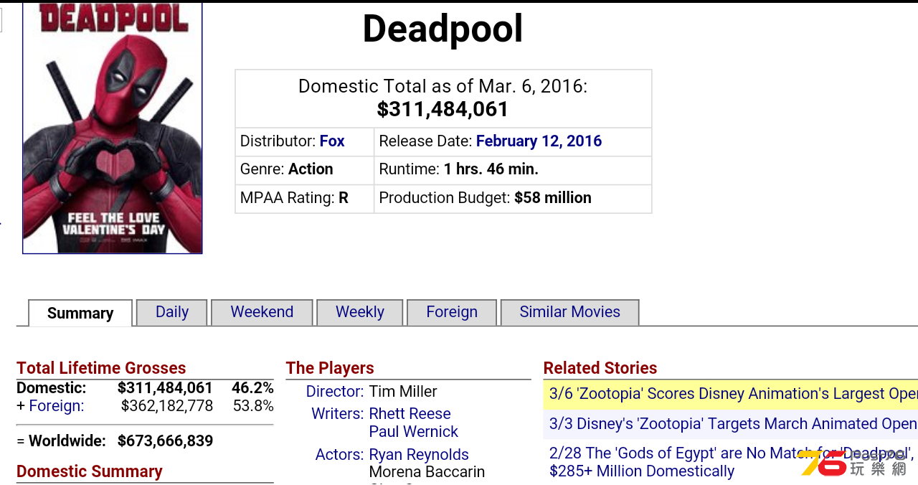This screenshot has height=485, width=918.
Task: View the Foreign tab
Action: tap(452, 312)
